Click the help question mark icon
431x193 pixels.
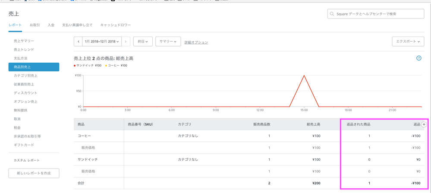click(418, 58)
